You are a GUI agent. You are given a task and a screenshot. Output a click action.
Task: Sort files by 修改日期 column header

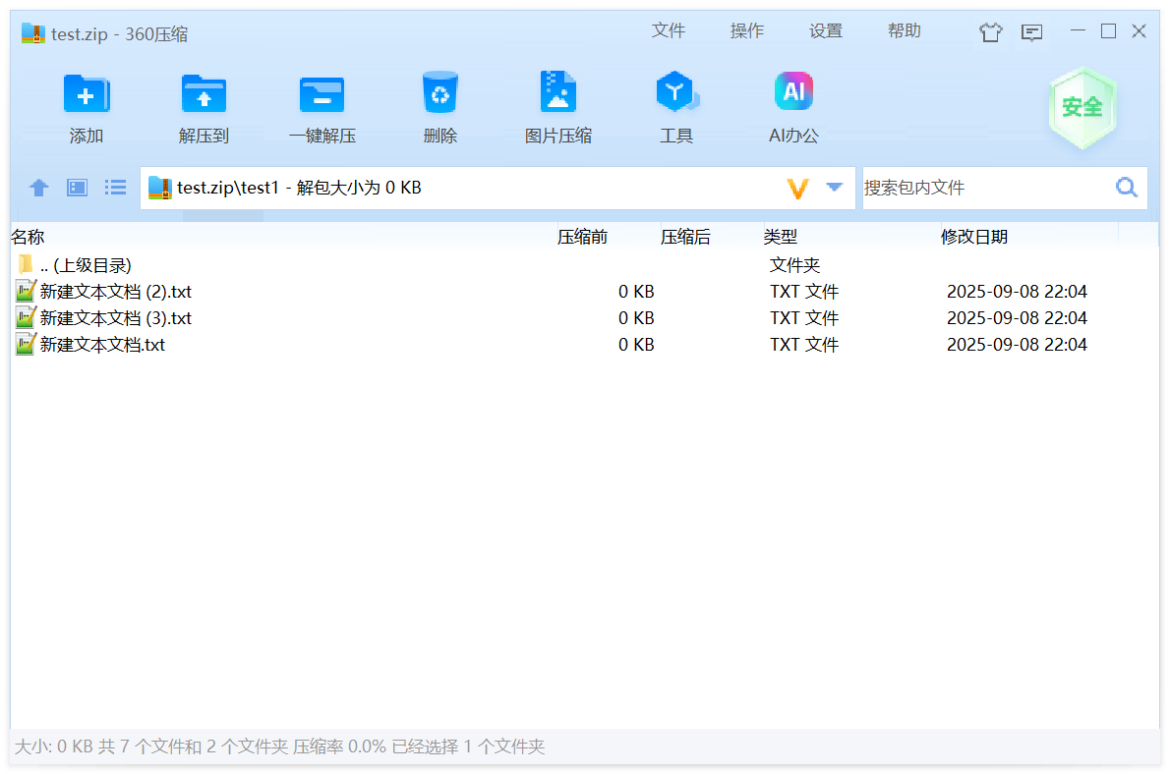tap(973, 237)
